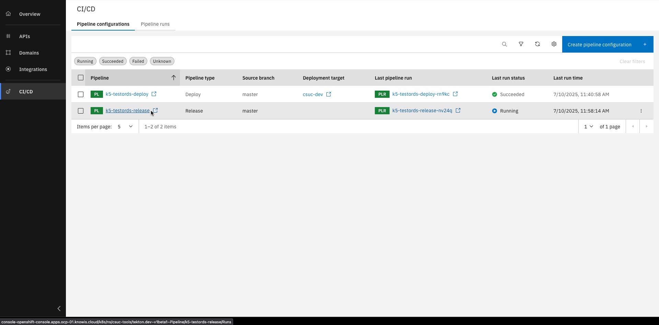The image size is (659, 325).
Task: Click the filter icon above the table
Action: click(x=521, y=44)
